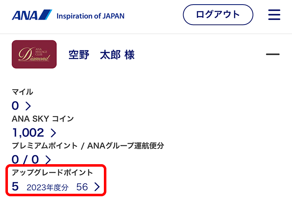The height and width of the screenshot is (200, 292).
Task: Open プレミアムポイント details arrow
Action: pyautogui.click(x=48, y=159)
